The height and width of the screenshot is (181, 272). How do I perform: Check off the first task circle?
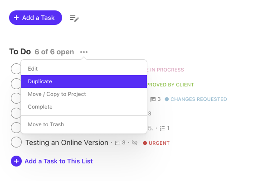click(x=16, y=69)
